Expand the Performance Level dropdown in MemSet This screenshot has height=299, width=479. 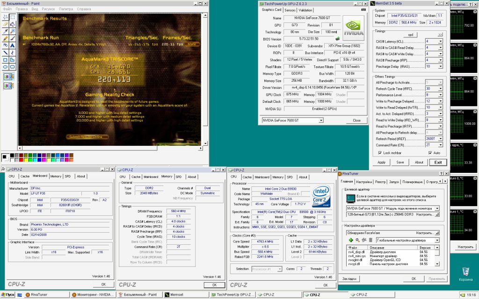tap(441, 95)
